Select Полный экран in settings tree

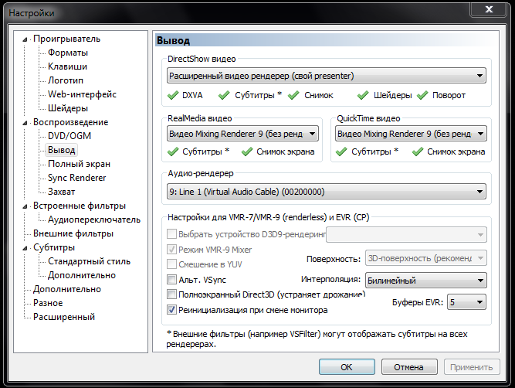[79, 164]
